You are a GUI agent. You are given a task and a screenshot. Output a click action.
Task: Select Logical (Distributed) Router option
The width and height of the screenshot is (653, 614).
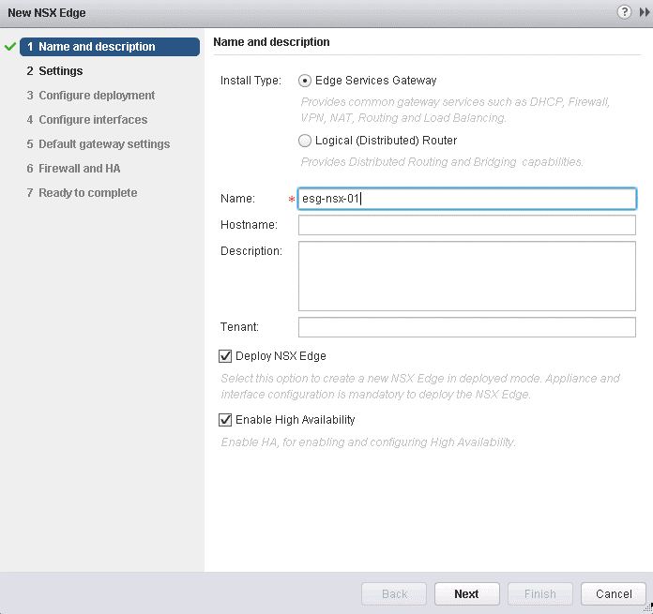pyautogui.click(x=304, y=141)
